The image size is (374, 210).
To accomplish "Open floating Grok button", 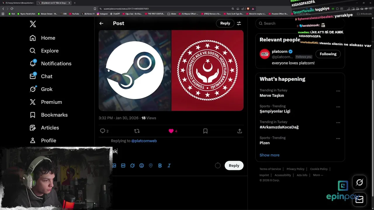I will (359, 183).
